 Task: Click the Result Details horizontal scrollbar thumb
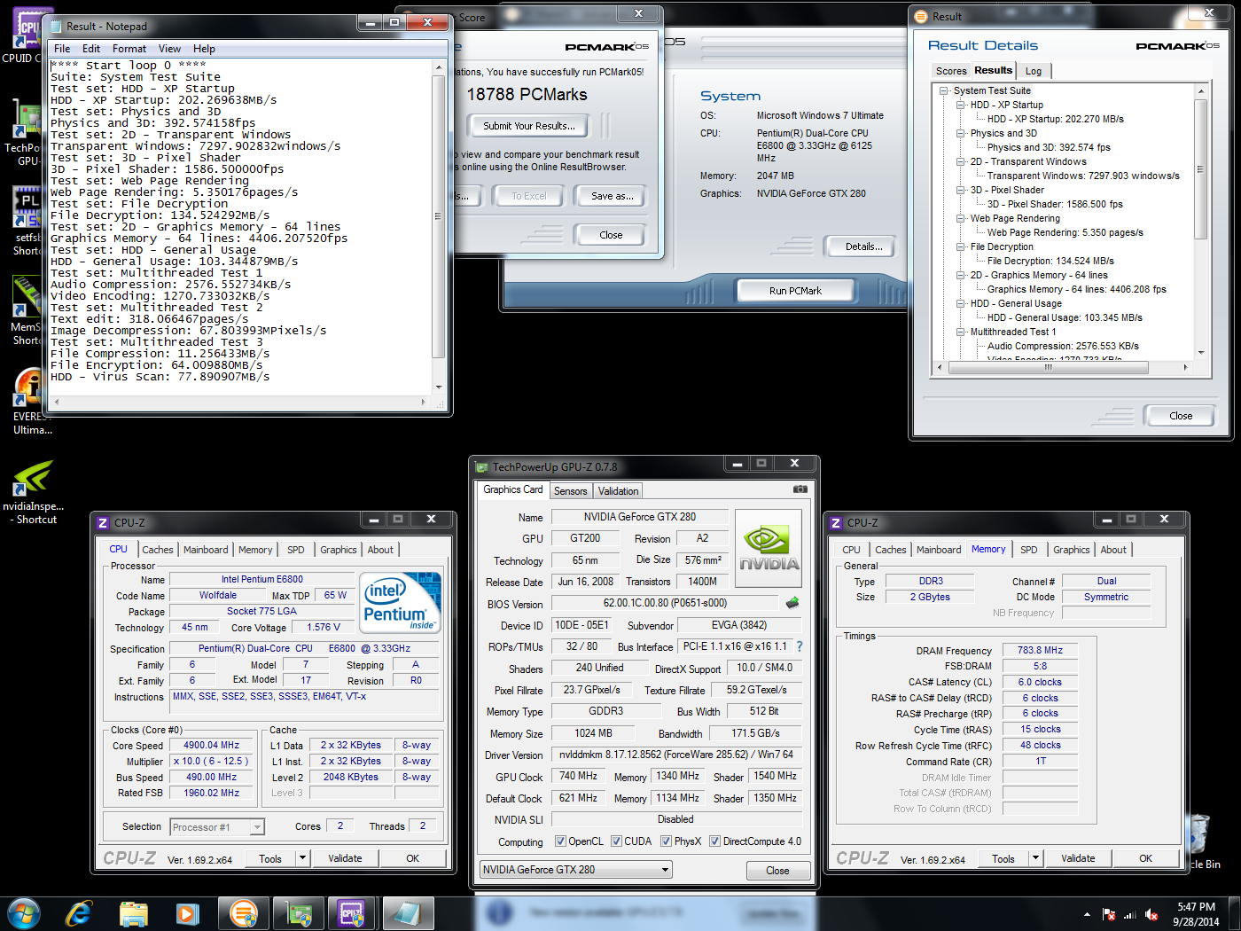pos(1048,367)
